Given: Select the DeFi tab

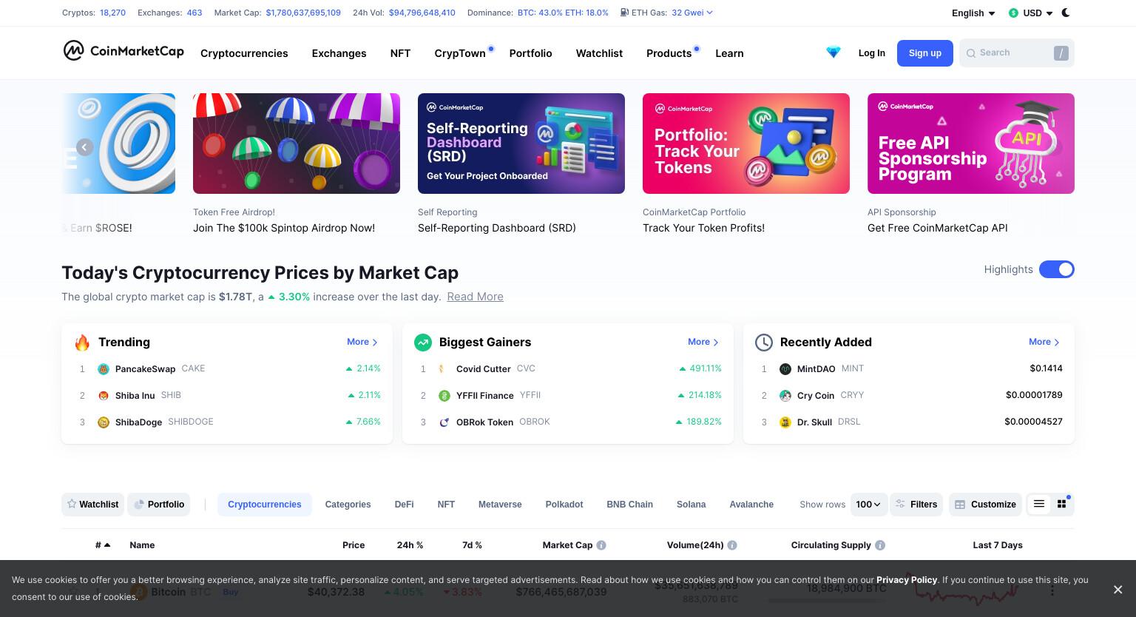Looking at the screenshot, I should tap(404, 505).
